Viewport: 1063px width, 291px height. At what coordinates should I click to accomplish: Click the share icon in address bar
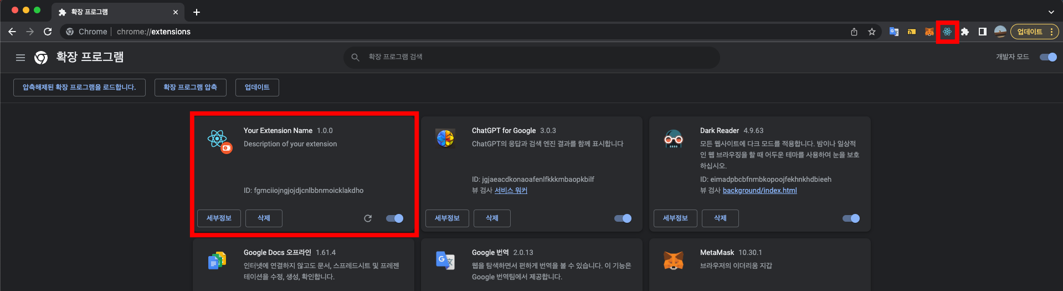(x=854, y=32)
